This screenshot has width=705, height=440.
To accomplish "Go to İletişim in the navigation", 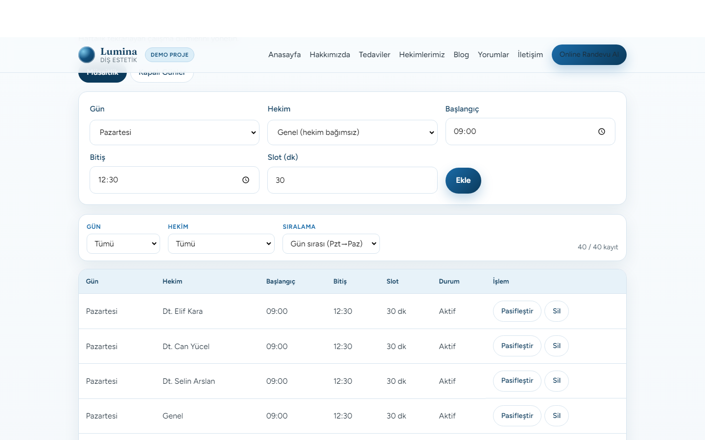I will (x=530, y=55).
